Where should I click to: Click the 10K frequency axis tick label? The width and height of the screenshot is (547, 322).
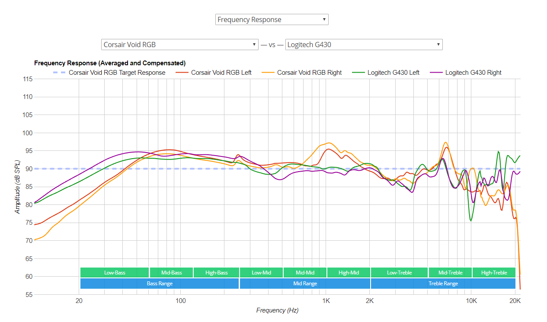tap(471, 301)
